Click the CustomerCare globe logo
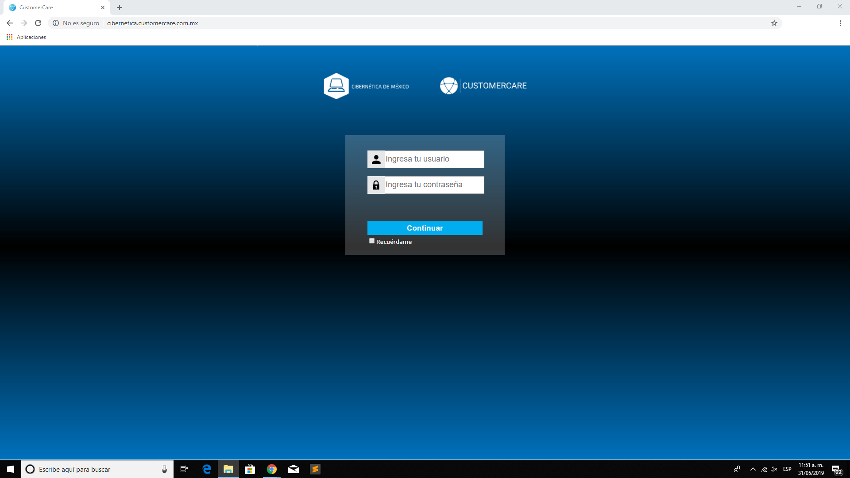This screenshot has width=850, height=478. point(448,85)
